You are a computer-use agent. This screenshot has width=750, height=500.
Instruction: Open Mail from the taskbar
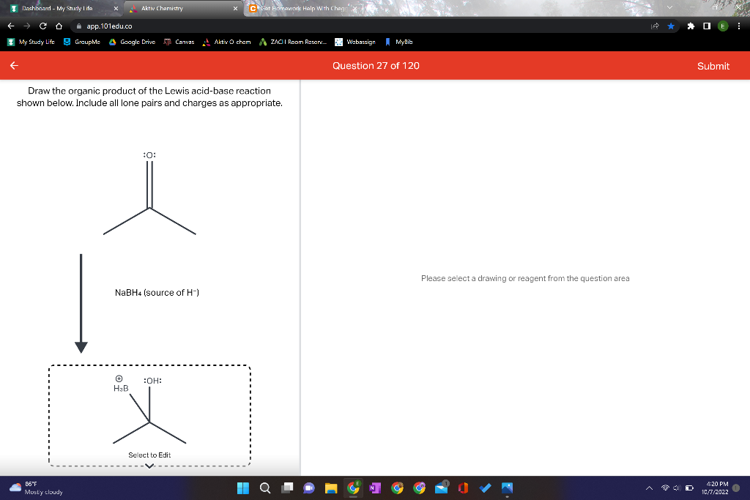pos(441,487)
